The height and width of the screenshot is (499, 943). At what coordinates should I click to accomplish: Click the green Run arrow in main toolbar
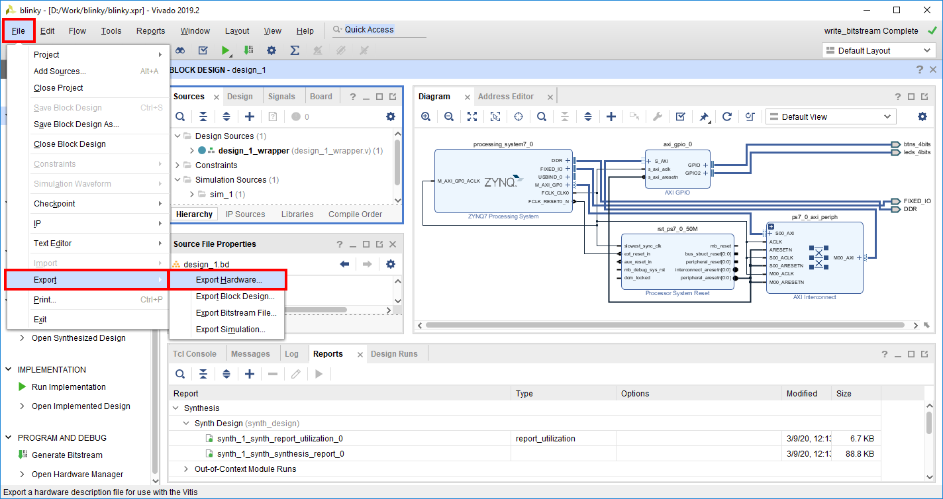226,50
